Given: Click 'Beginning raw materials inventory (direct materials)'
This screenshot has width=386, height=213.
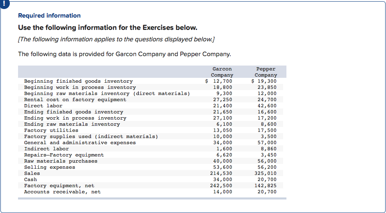Looking at the screenshot, I should pos(107,93).
